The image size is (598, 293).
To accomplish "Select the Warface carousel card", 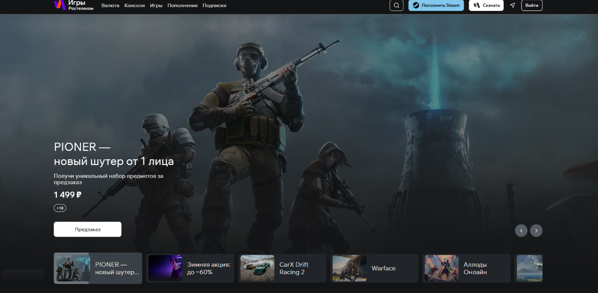I will pos(374,268).
